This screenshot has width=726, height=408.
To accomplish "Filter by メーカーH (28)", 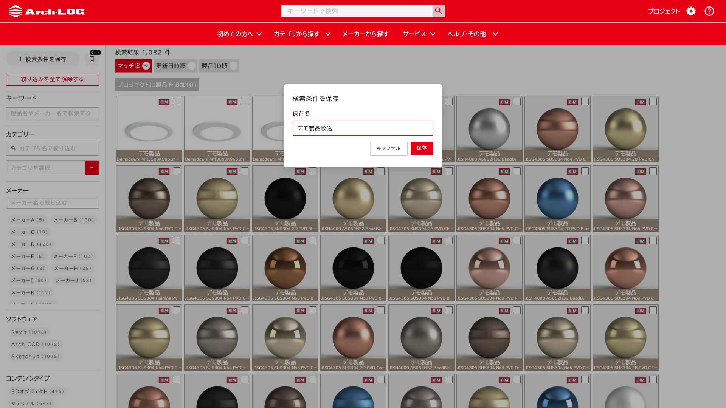I will click(x=73, y=268).
